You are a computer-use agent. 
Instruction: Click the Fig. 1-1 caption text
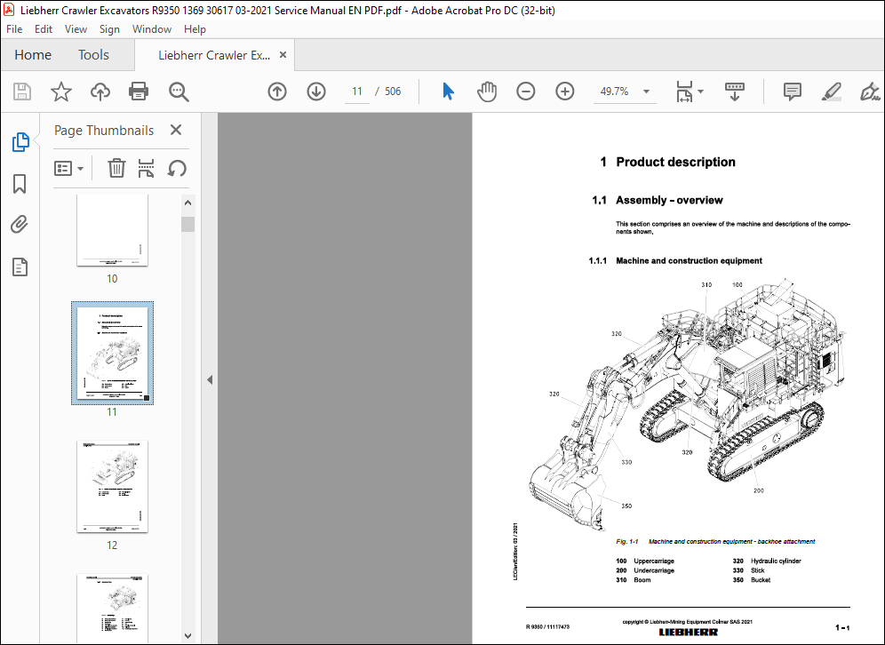715,542
